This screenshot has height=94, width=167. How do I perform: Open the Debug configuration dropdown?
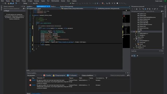click(27, 3)
